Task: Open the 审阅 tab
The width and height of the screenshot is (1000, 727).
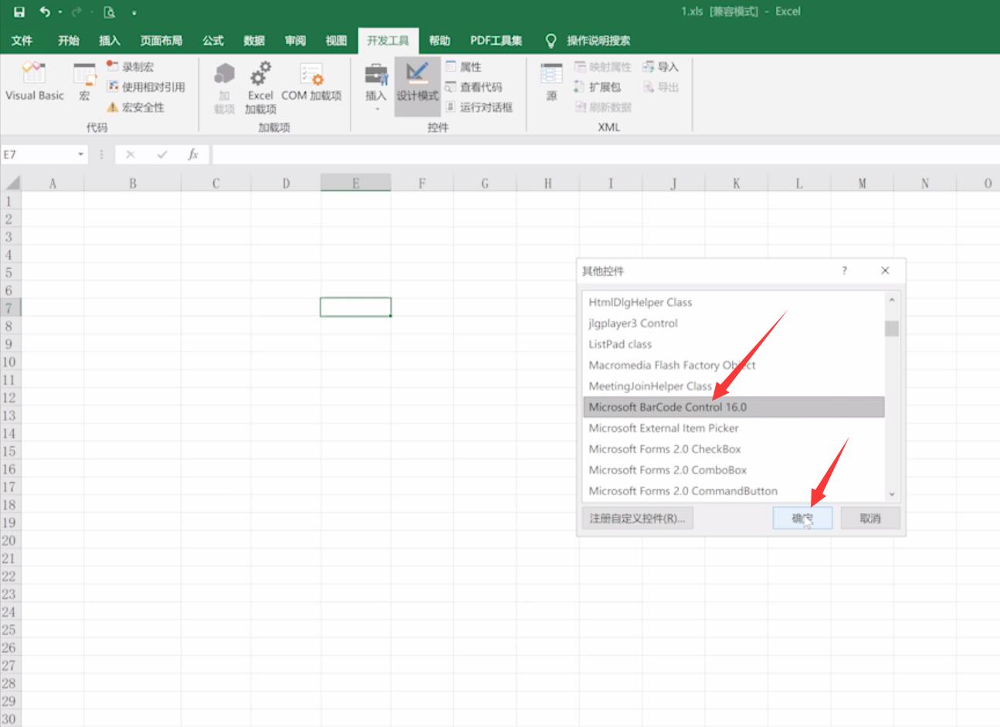Action: pos(295,40)
